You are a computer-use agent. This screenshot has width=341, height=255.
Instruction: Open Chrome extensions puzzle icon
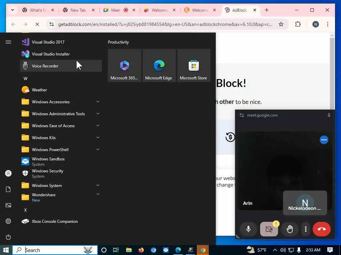tap(298, 24)
